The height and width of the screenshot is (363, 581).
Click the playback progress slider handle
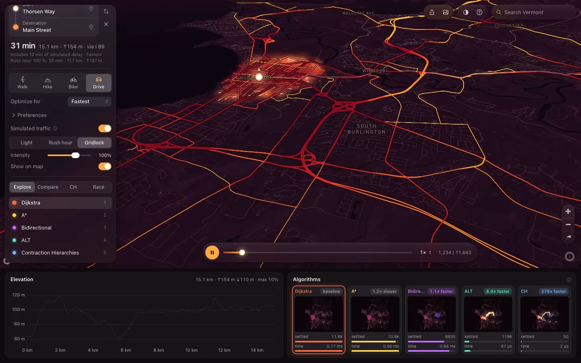click(x=242, y=252)
